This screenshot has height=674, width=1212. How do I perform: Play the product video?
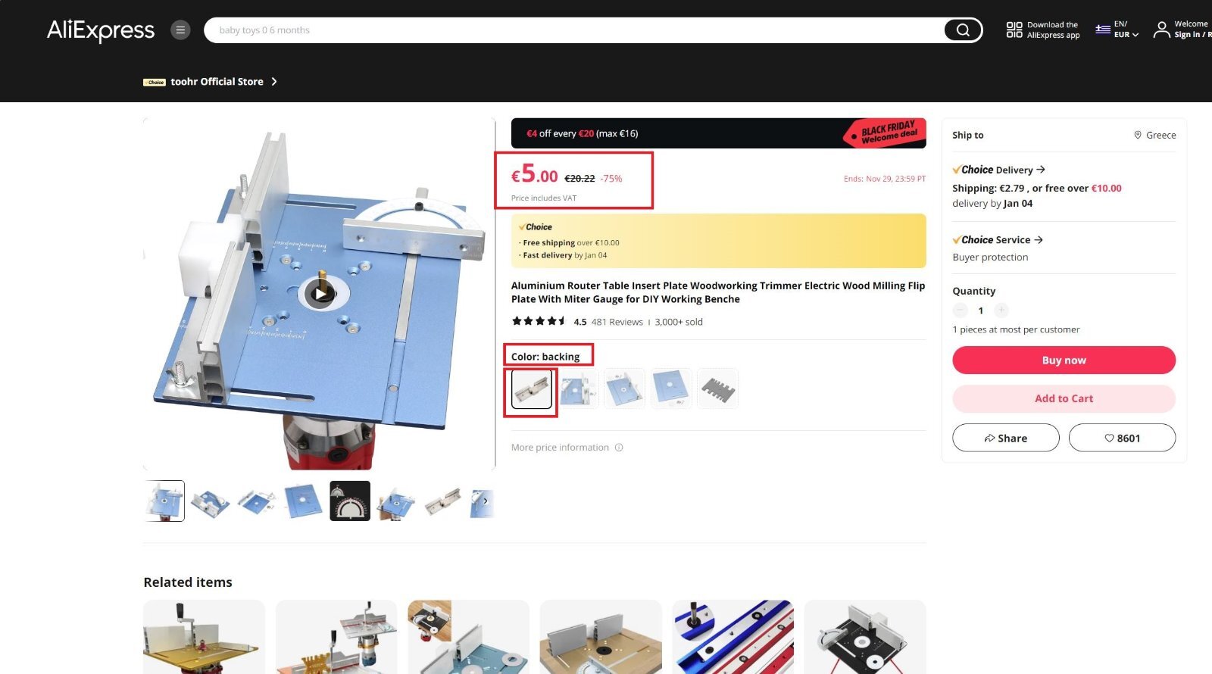pyautogui.click(x=320, y=294)
